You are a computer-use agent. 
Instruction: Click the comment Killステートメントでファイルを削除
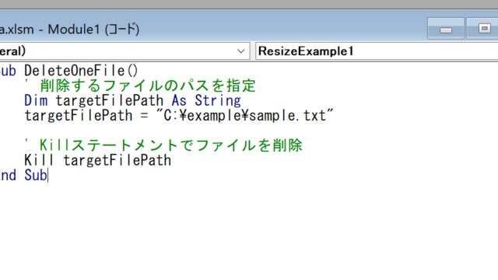point(163,145)
